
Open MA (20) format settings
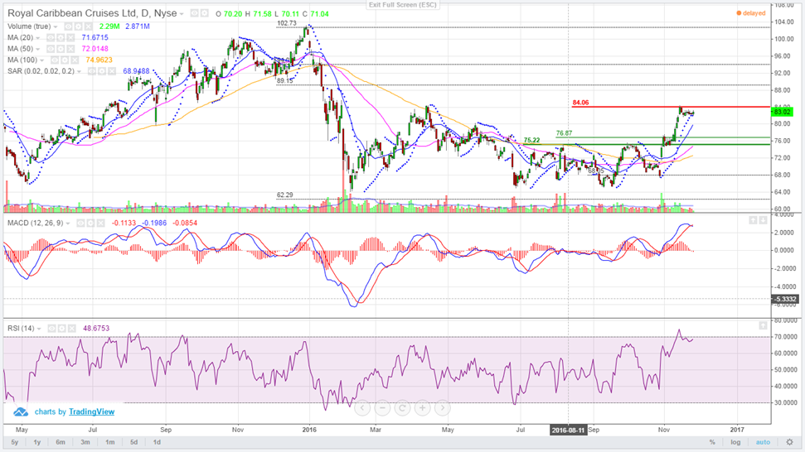61,38
